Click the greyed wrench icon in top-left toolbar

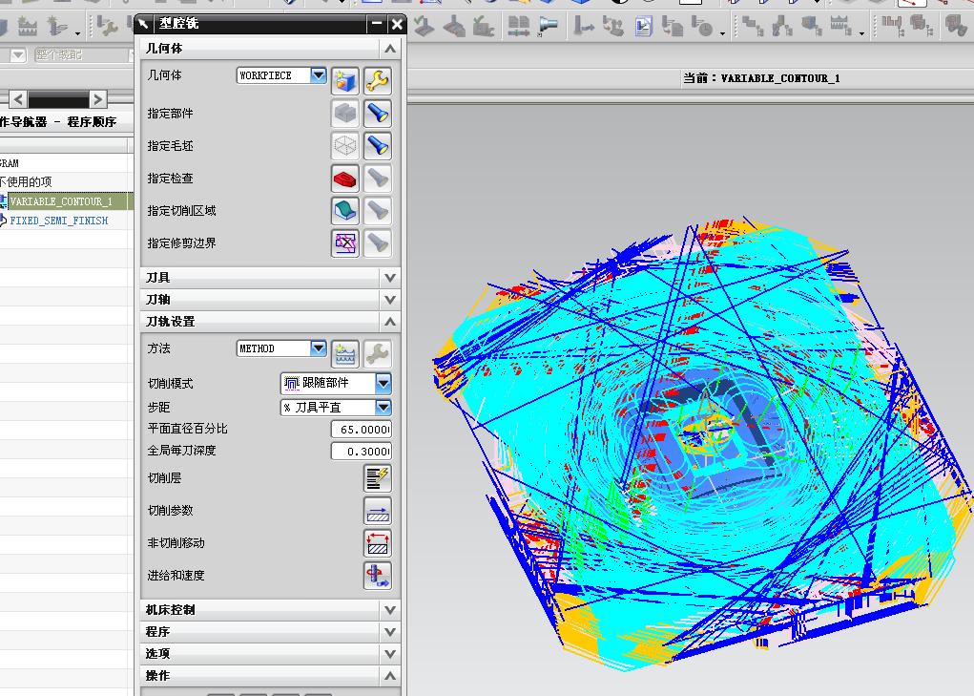(x=108, y=26)
